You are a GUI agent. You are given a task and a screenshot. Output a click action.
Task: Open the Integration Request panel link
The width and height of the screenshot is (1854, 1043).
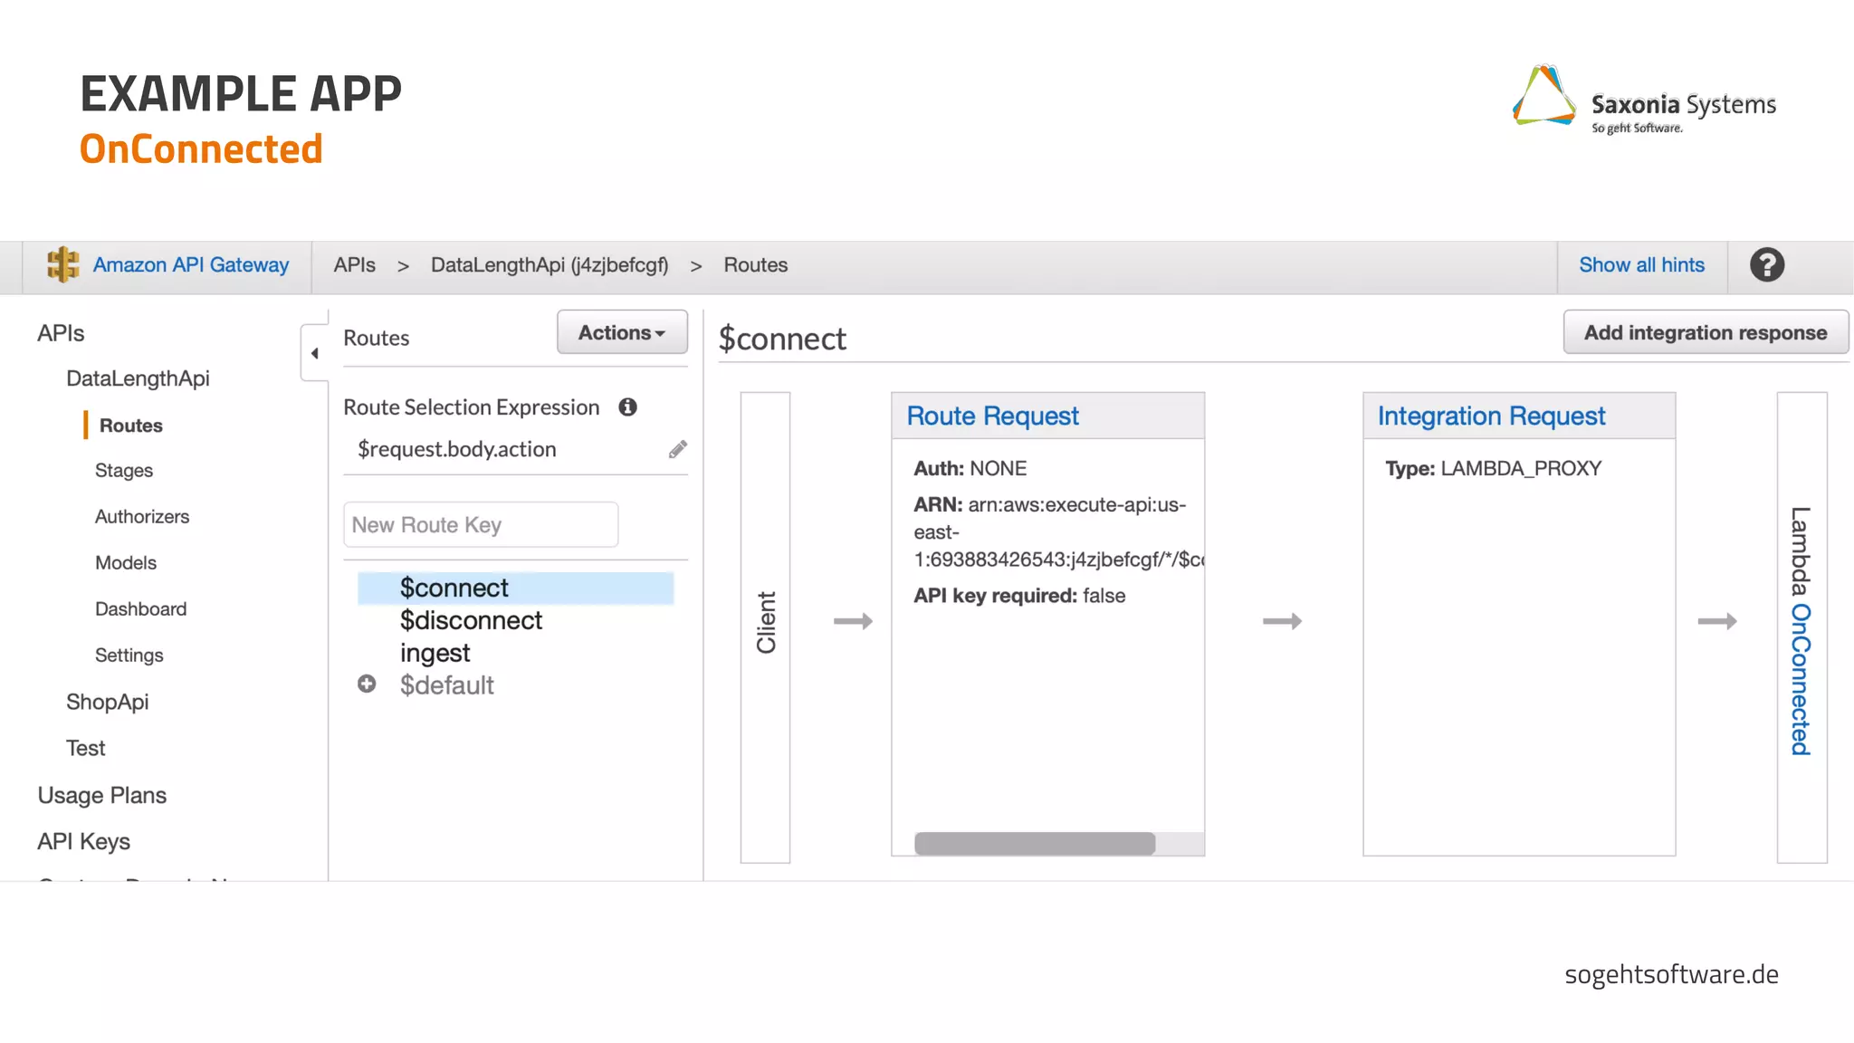(1491, 416)
